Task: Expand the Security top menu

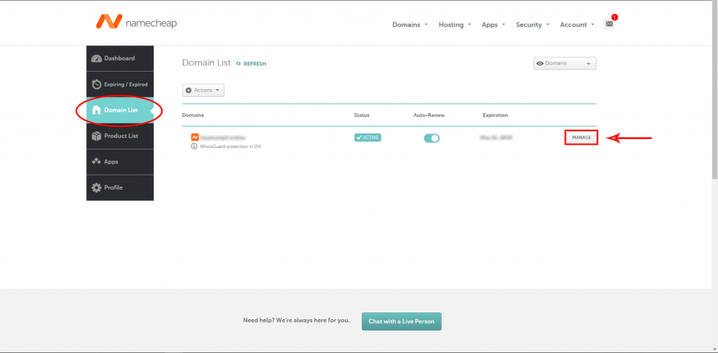Action: [x=532, y=25]
